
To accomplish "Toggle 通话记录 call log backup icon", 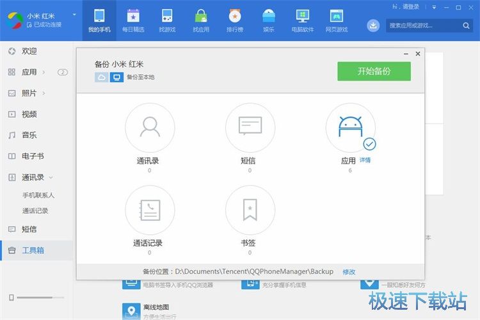I will coord(150,210).
